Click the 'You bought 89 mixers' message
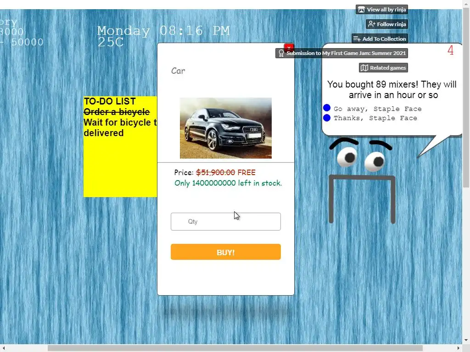 [392, 89]
